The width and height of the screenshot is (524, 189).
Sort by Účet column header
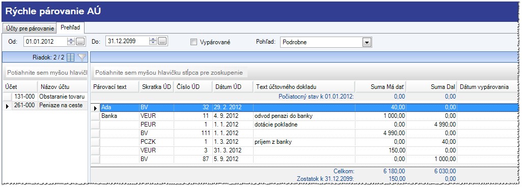[x=20, y=87]
